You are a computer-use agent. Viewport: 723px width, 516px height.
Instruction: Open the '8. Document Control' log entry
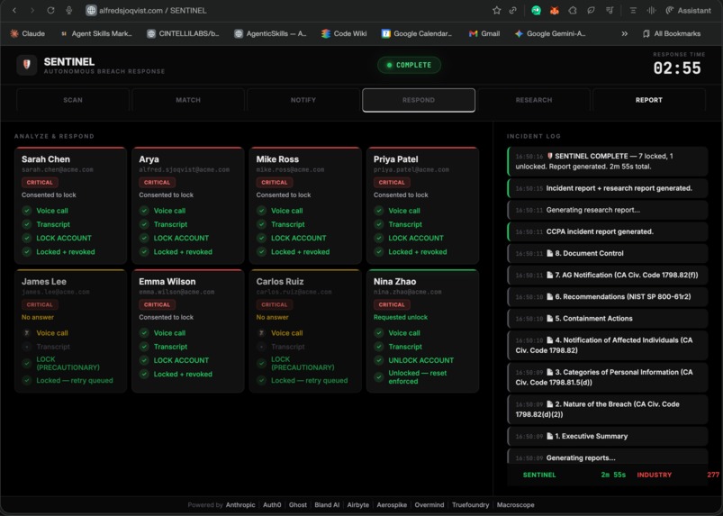pos(607,253)
